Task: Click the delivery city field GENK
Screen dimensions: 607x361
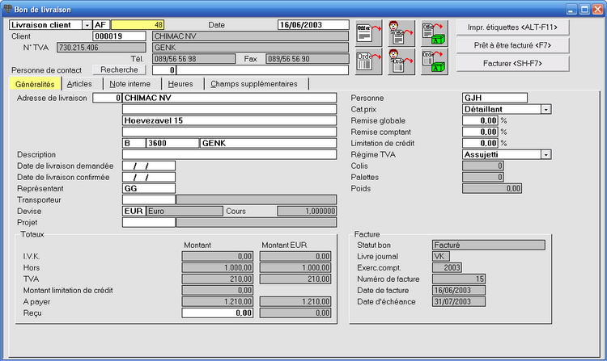Action: (268, 143)
